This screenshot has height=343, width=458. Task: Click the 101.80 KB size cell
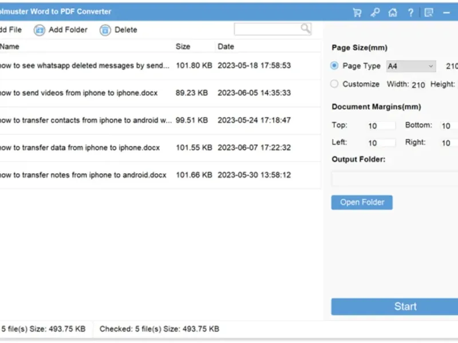[194, 66]
